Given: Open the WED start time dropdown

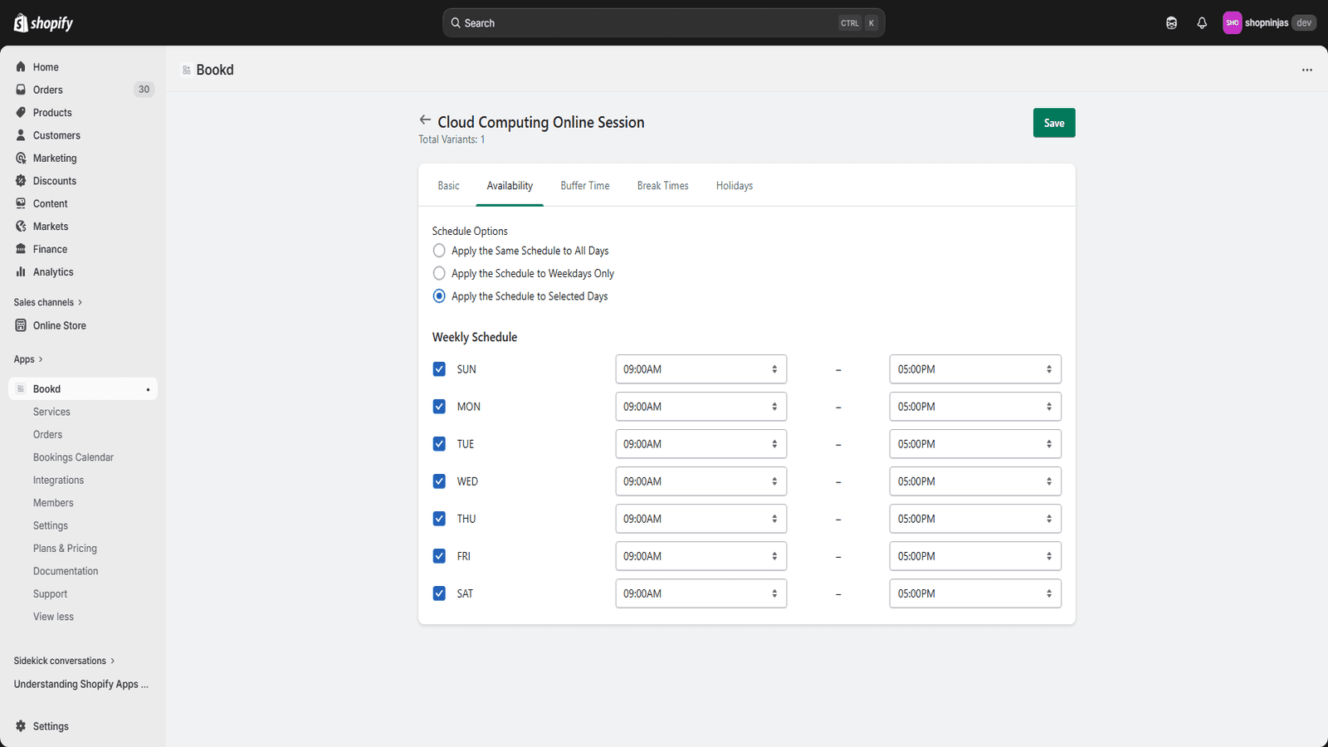Looking at the screenshot, I should [x=701, y=481].
